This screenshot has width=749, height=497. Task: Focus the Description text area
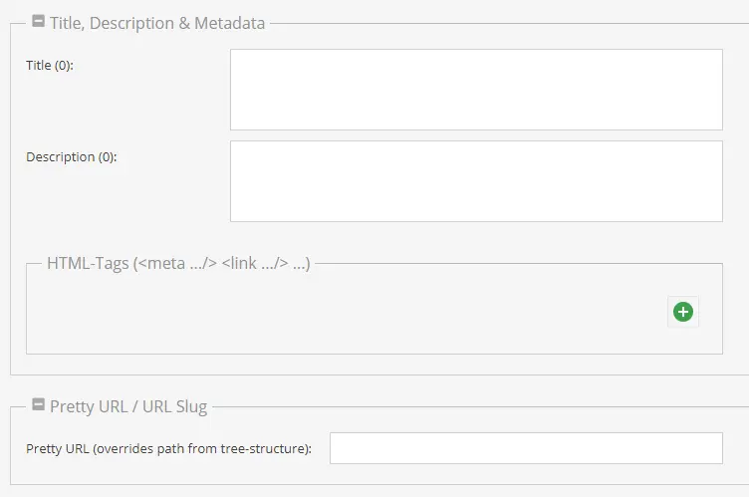pyautogui.click(x=476, y=181)
